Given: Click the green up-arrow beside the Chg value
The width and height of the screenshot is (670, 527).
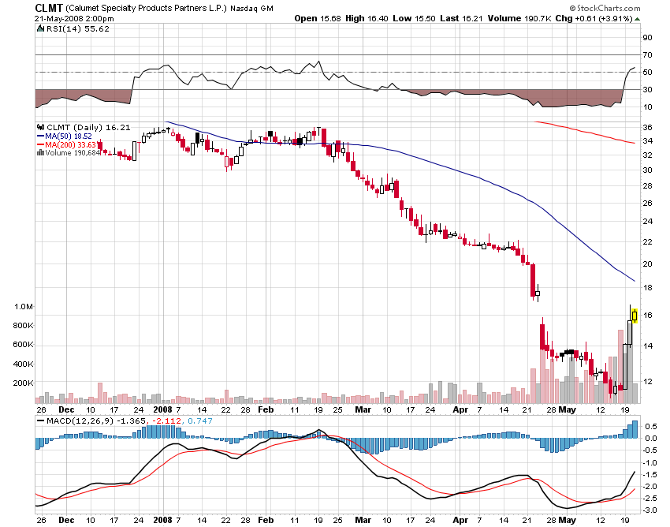Looking at the screenshot, I should (638, 19).
